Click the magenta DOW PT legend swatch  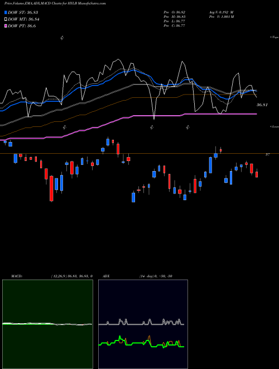(x=6, y=26)
